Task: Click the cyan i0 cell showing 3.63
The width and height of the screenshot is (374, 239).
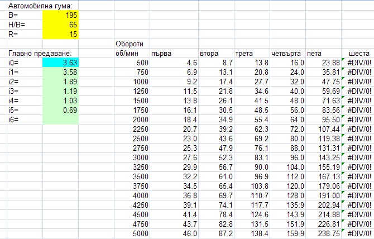Action: [x=60, y=63]
